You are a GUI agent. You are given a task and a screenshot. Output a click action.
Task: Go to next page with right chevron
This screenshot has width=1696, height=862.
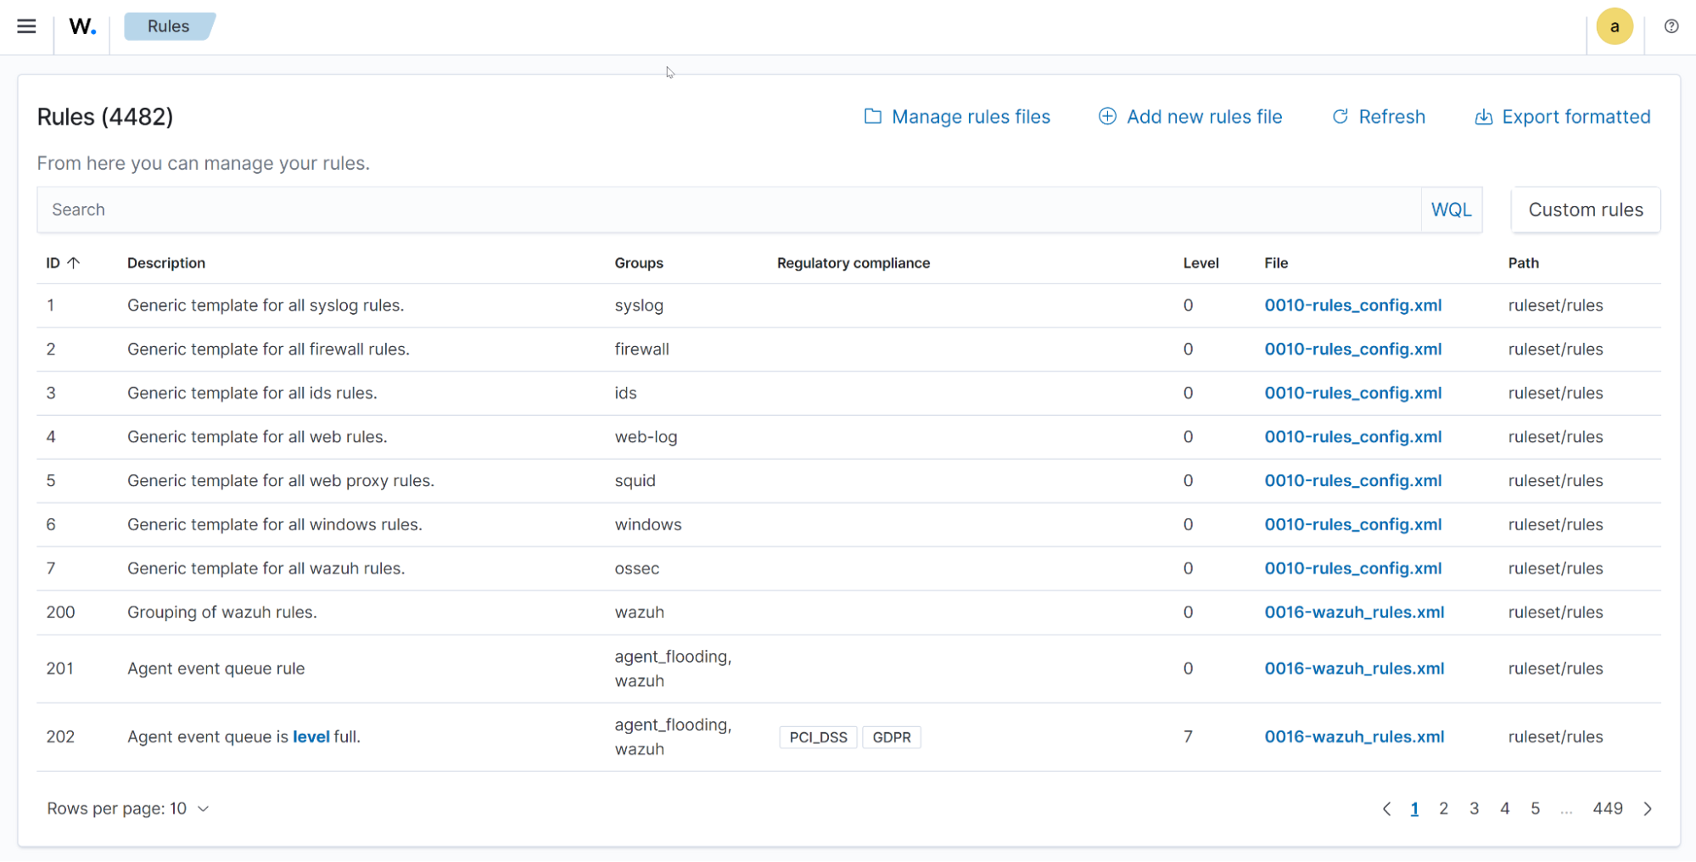1648,809
